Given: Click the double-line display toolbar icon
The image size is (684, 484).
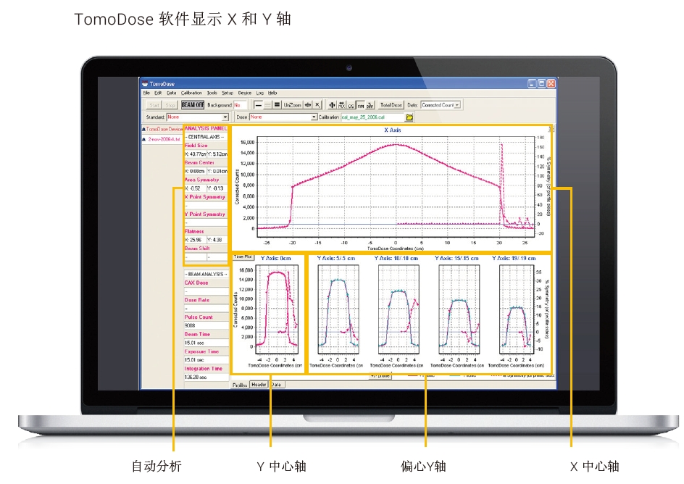Looking at the screenshot, I should pyautogui.click(x=267, y=105).
